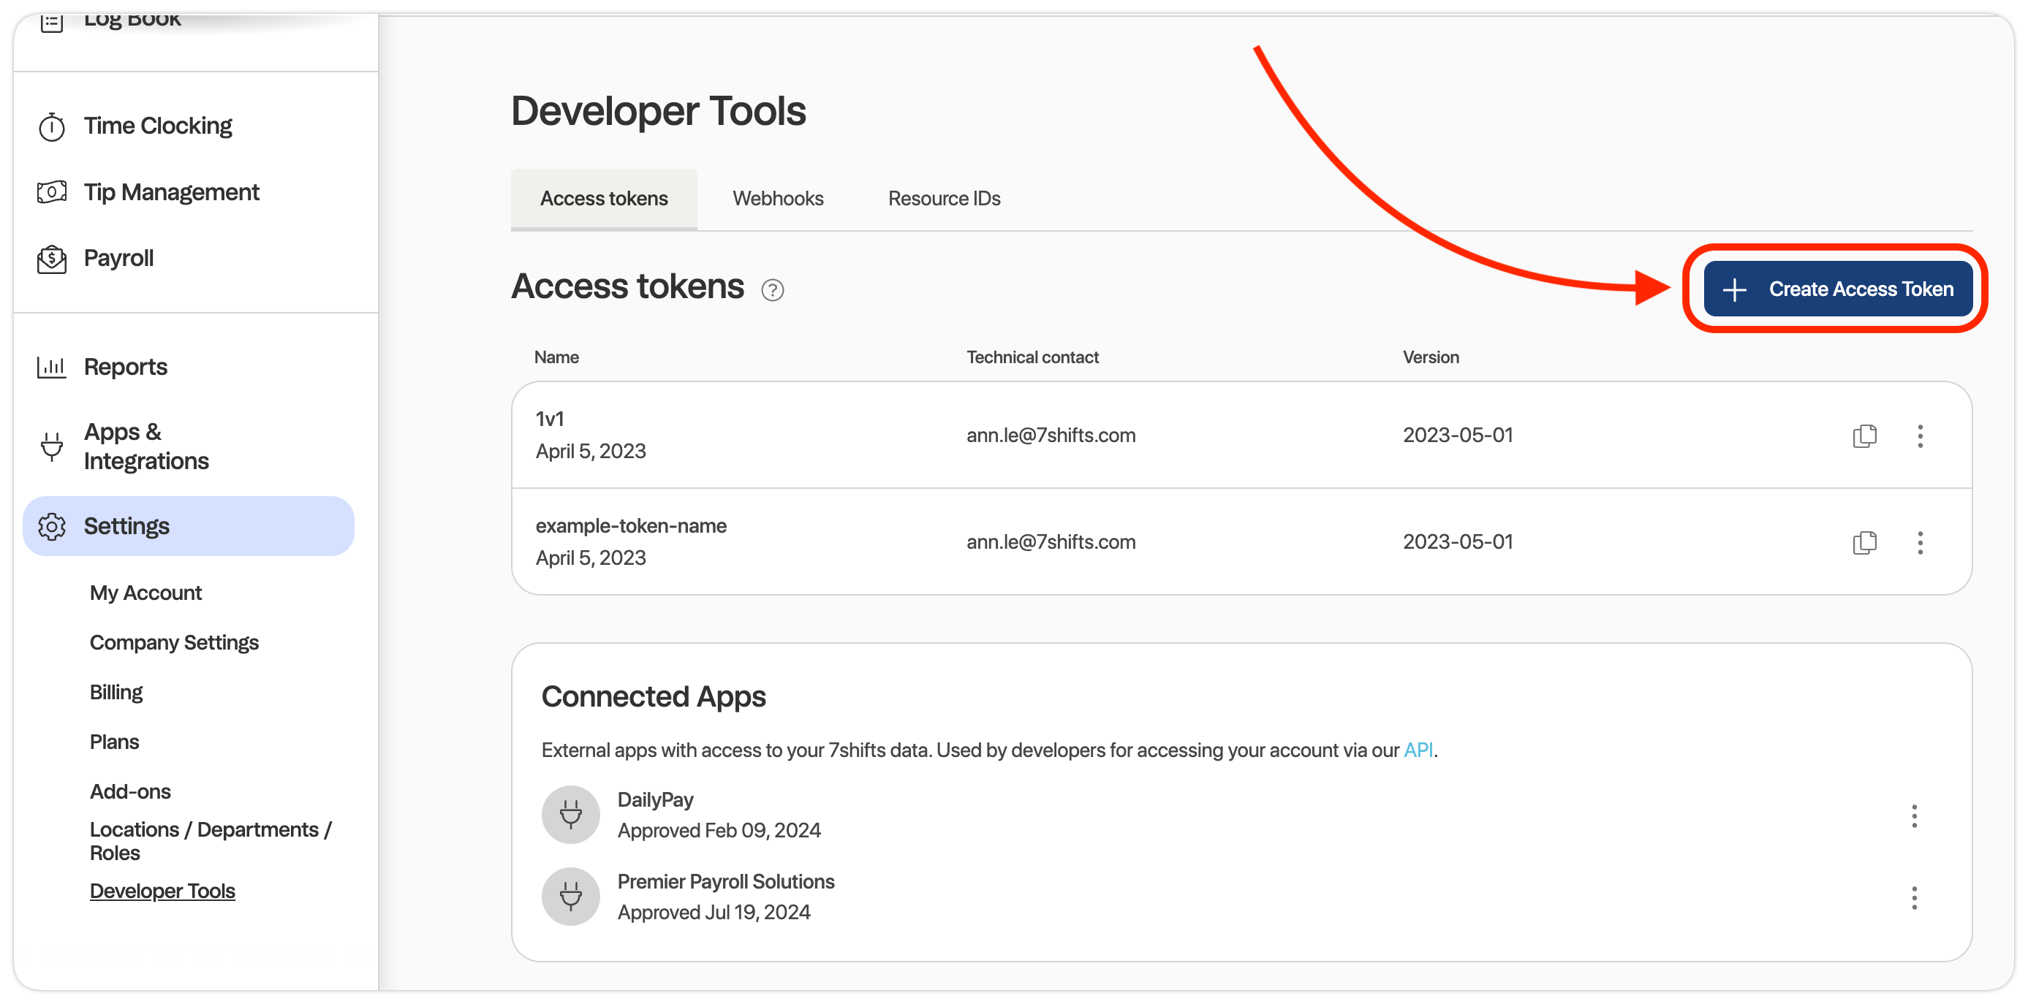
Task: Copy the 1v1 access token
Action: click(x=1864, y=436)
